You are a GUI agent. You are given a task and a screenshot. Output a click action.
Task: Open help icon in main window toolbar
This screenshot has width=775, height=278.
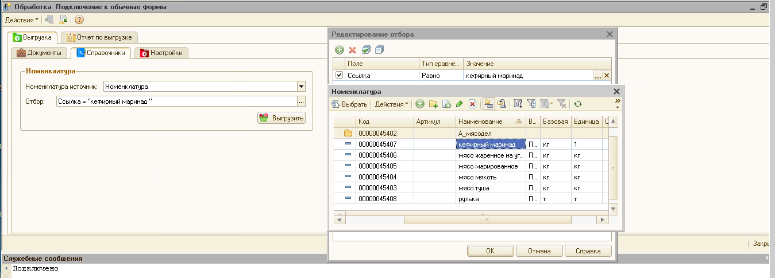79,19
